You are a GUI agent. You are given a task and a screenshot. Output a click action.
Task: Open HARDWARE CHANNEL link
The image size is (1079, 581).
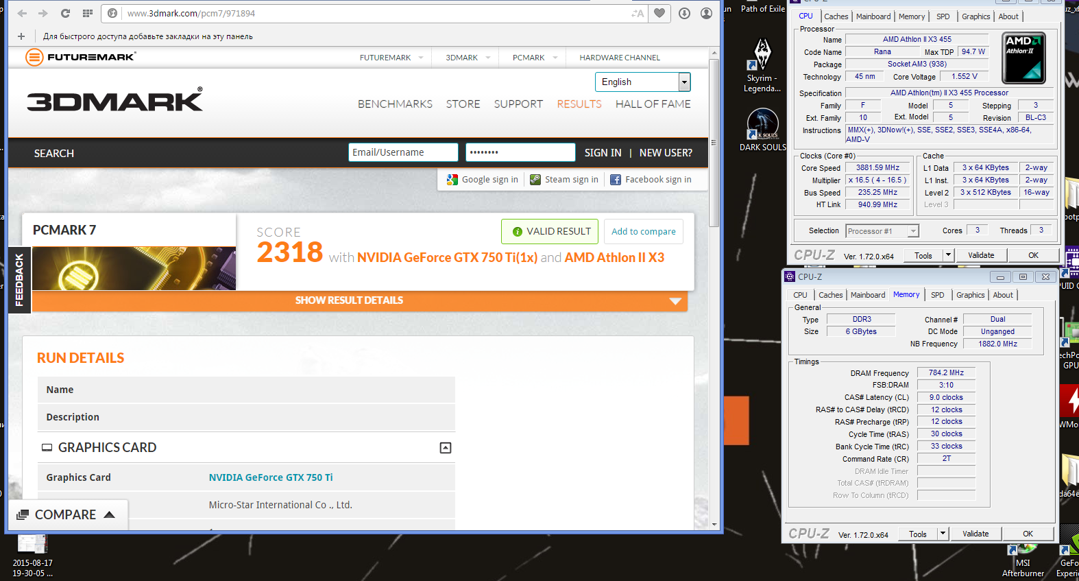(620, 58)
